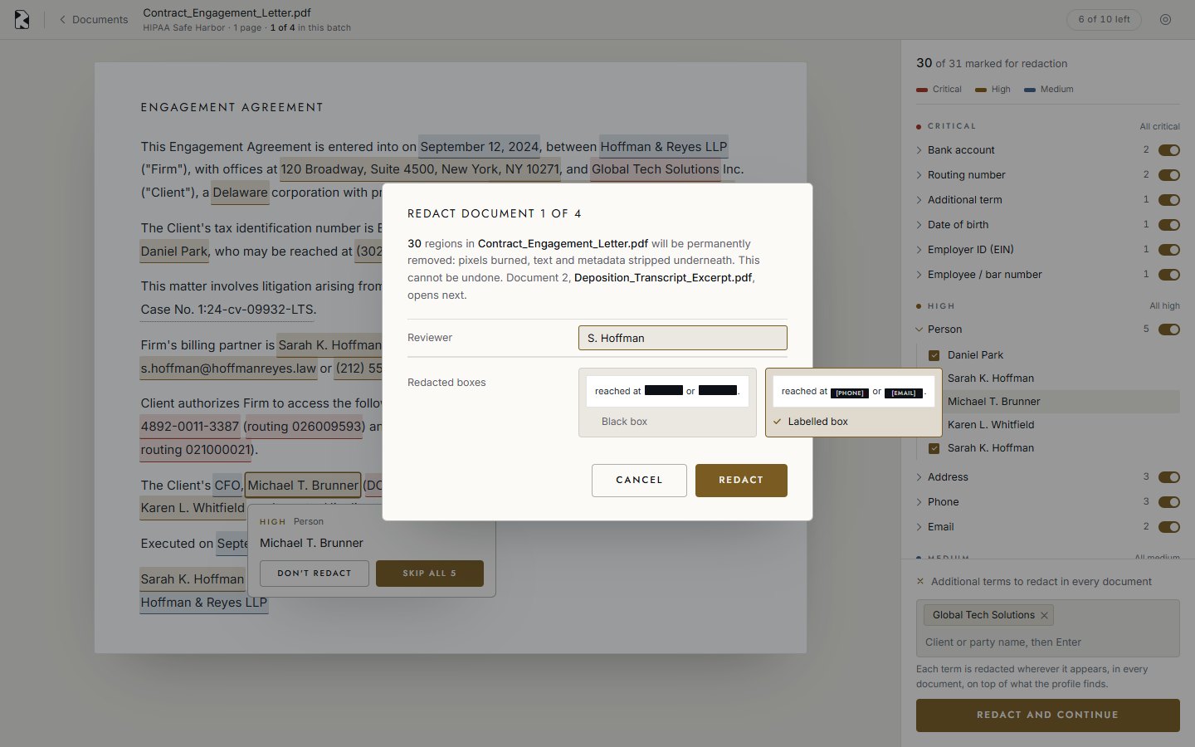Screen dimensions: 1195x747
Task: Uncheck the Daniel Park checkbox
Action: coord(934,355)
